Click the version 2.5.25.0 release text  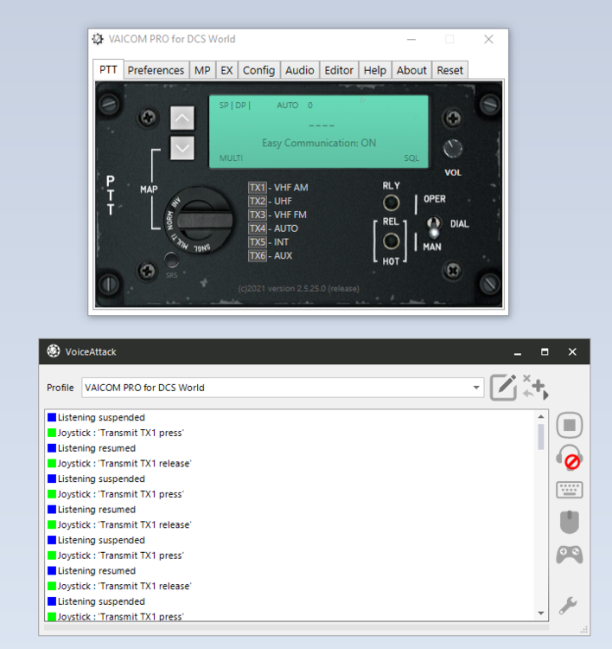tap(298, 288)
